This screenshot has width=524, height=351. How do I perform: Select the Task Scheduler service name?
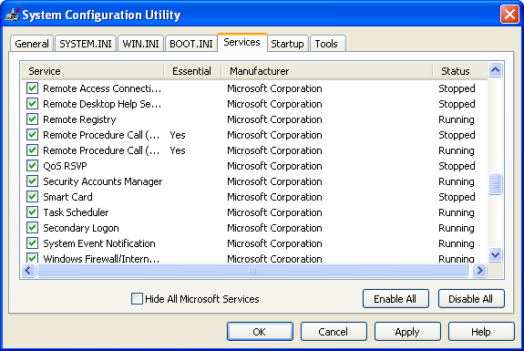click(x=76, y=212)
